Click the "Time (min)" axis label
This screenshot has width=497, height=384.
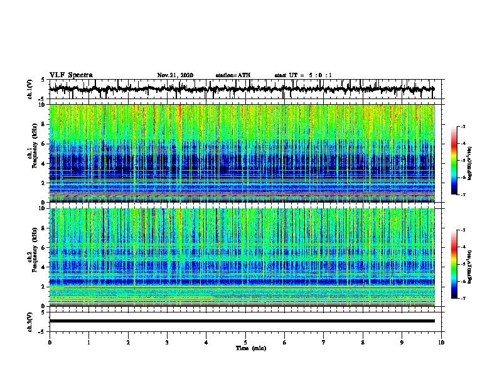pyautogui.click(x=251, y=348)
